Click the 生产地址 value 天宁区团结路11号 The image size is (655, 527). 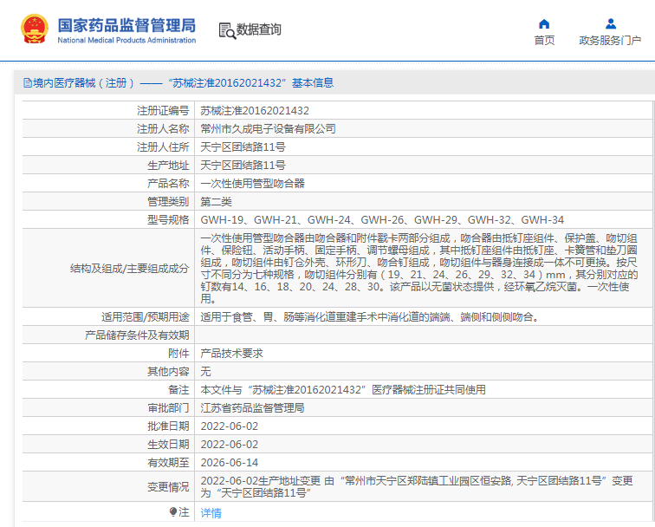[x=243, y=165]
